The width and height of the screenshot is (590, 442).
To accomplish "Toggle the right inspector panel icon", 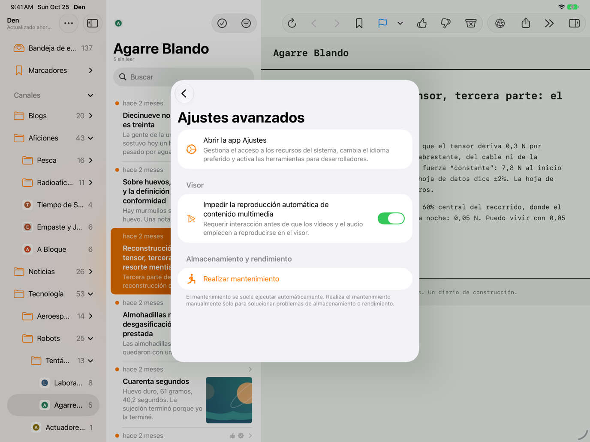I will (574, 23).
